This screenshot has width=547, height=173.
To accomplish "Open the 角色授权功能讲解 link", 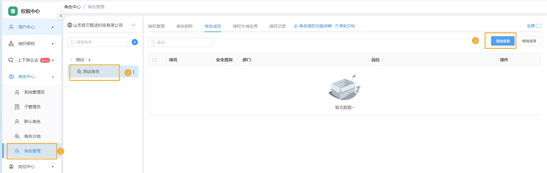I will tap(315, 26).
